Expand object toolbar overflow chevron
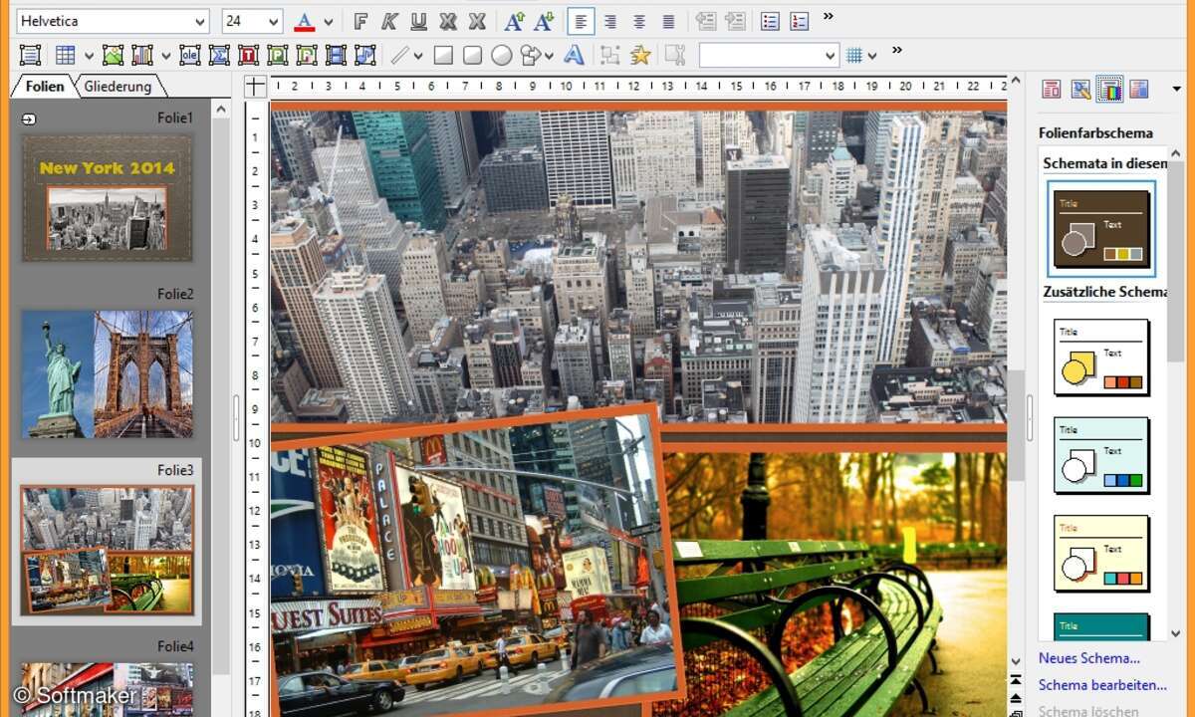This screenshot has height=717, width=1195. pyautogui.click(x=896, y=50)
